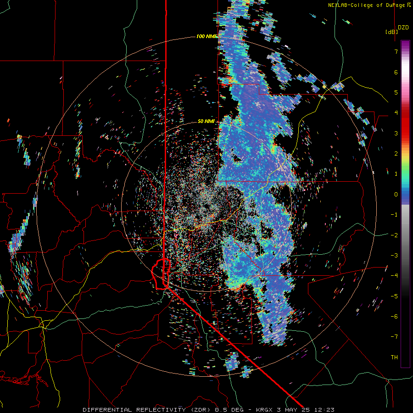Click the 1 value on the color scale
413x413 pixels.
[396, 174]
